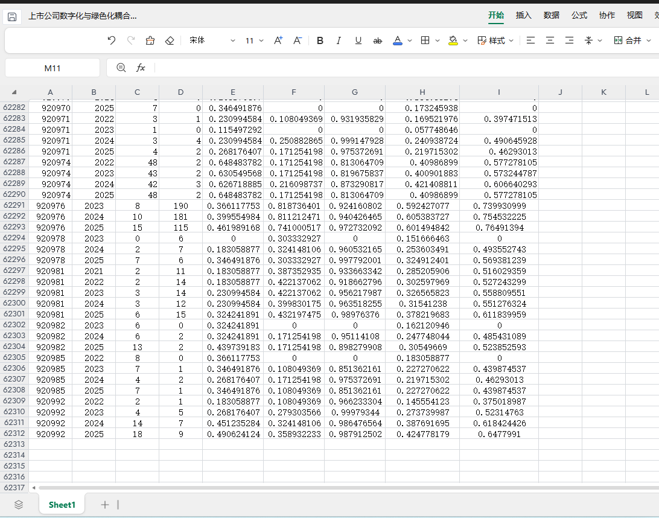This screenshot has height=518, width=659.
Task: Activate the format painter tool
Action: (150, 40)
